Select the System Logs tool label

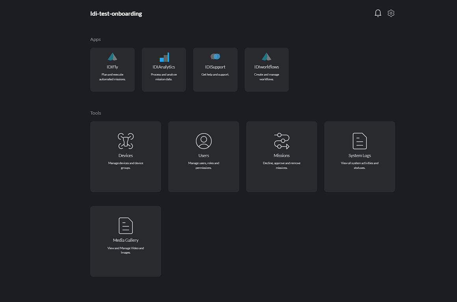click(360, 156)
